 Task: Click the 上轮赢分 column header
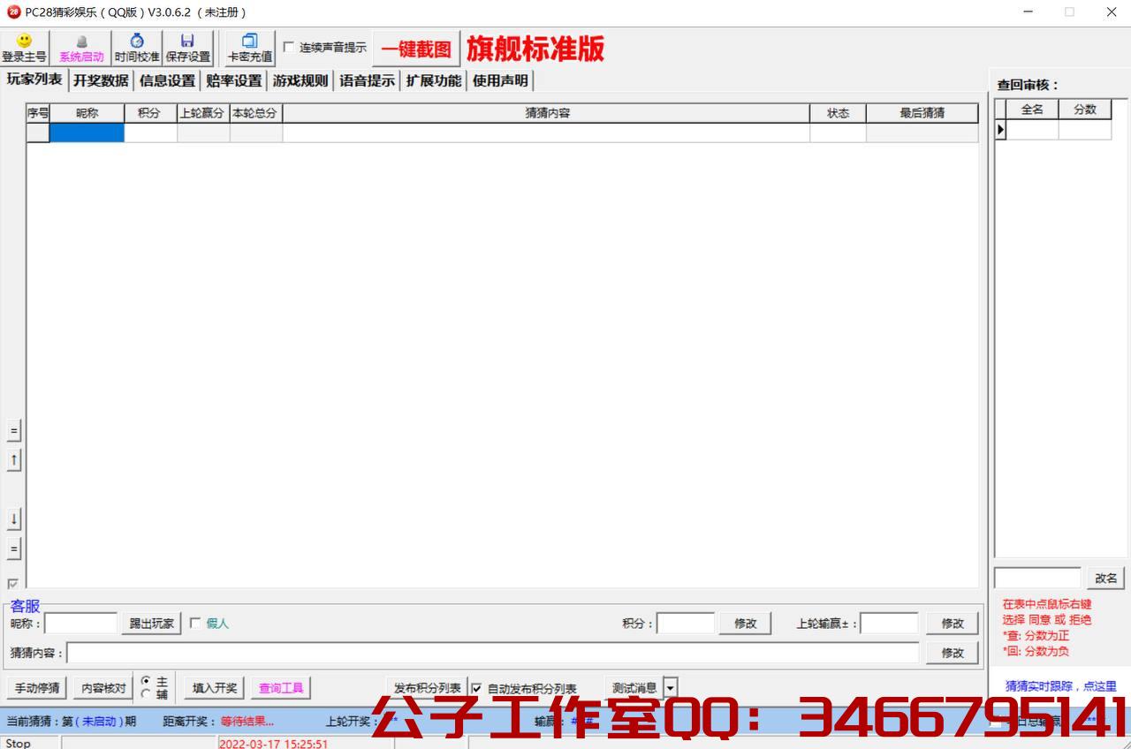pyautogui.click(x=203, y=113)
